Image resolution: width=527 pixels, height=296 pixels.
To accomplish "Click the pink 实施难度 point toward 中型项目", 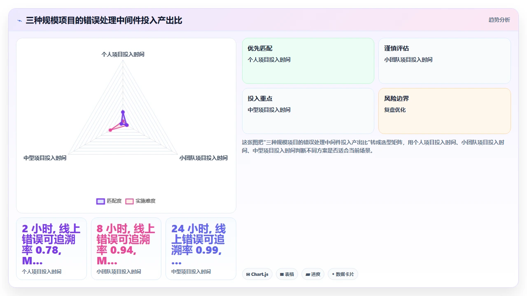I will click(x=110, y=130).
